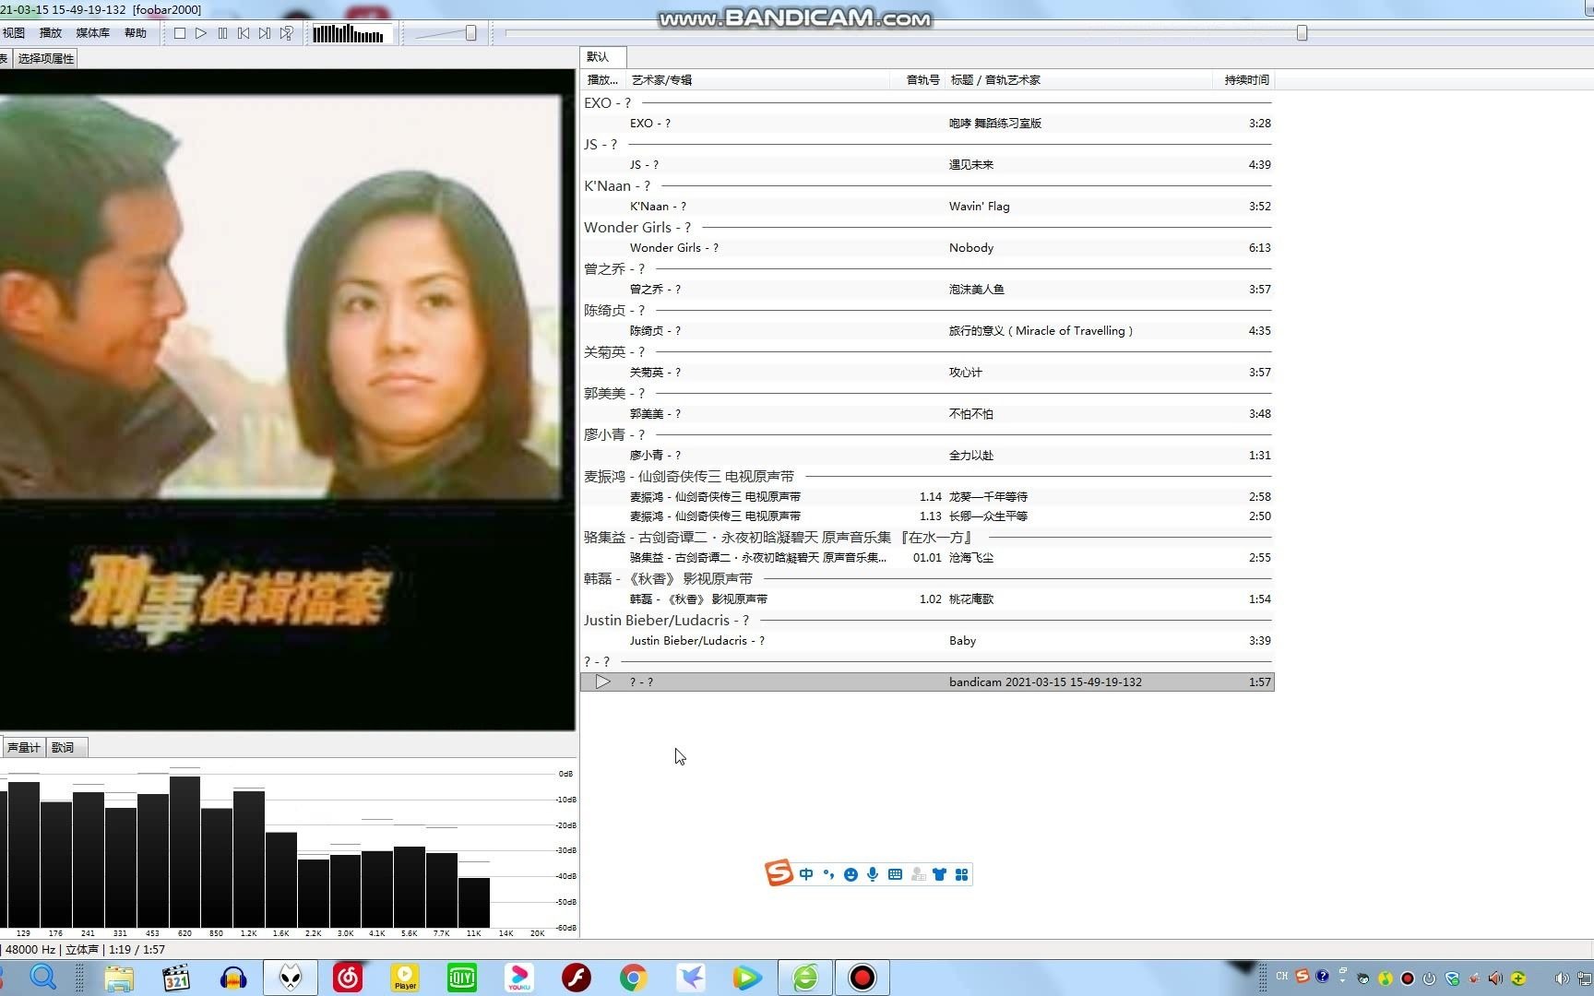Toggle Sogou punctuation mode
1594x996 pixels.
[x=828, y=874]
